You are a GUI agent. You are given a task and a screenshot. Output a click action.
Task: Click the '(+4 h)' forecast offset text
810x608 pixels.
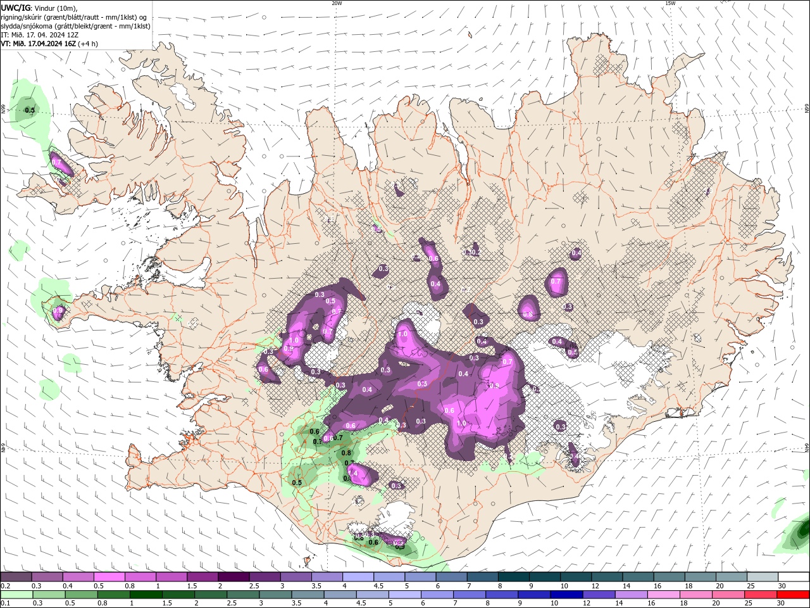point(89,44)
